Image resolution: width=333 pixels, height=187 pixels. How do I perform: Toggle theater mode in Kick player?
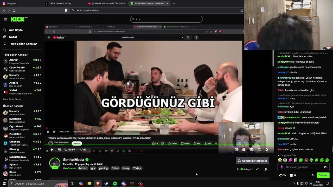point(251,150)
